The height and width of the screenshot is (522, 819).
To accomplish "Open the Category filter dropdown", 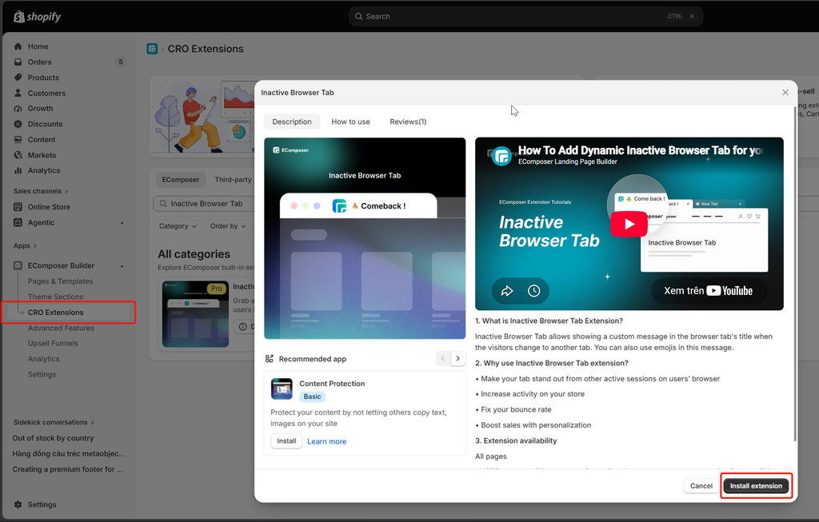I will point(178,226).
